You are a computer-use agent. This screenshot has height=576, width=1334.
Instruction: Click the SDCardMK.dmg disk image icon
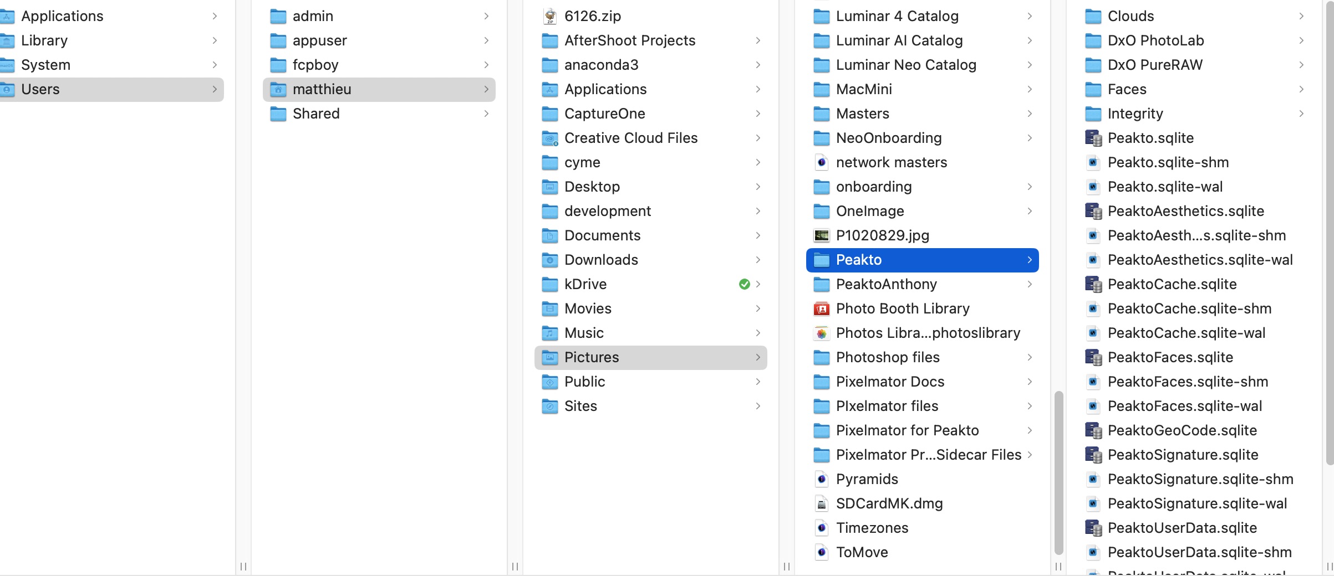click(821, 503)
